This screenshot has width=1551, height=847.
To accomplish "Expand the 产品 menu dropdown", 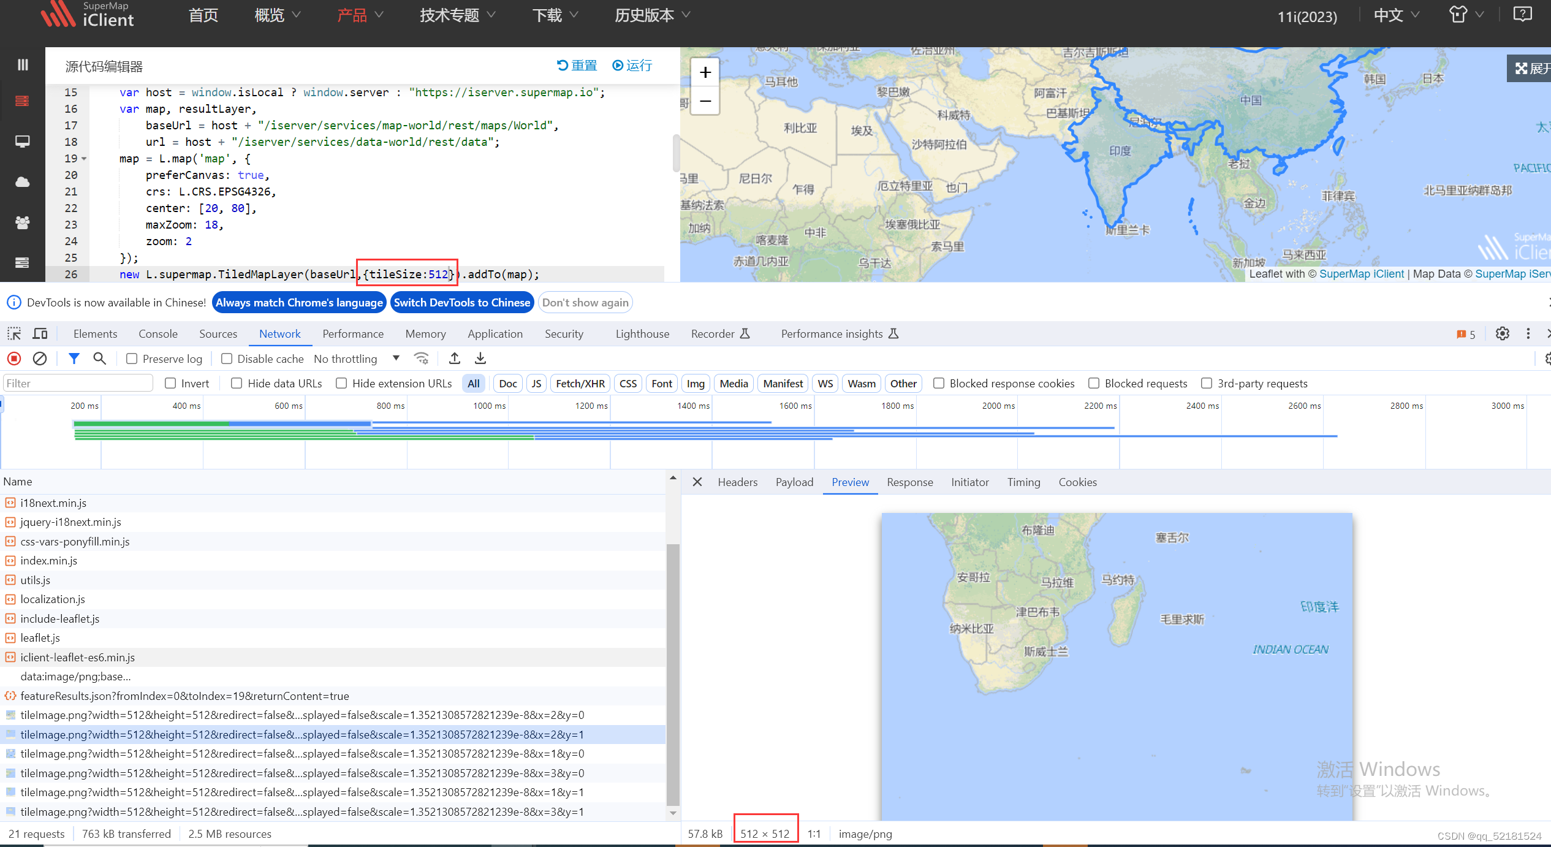I will tap(360, 15).
